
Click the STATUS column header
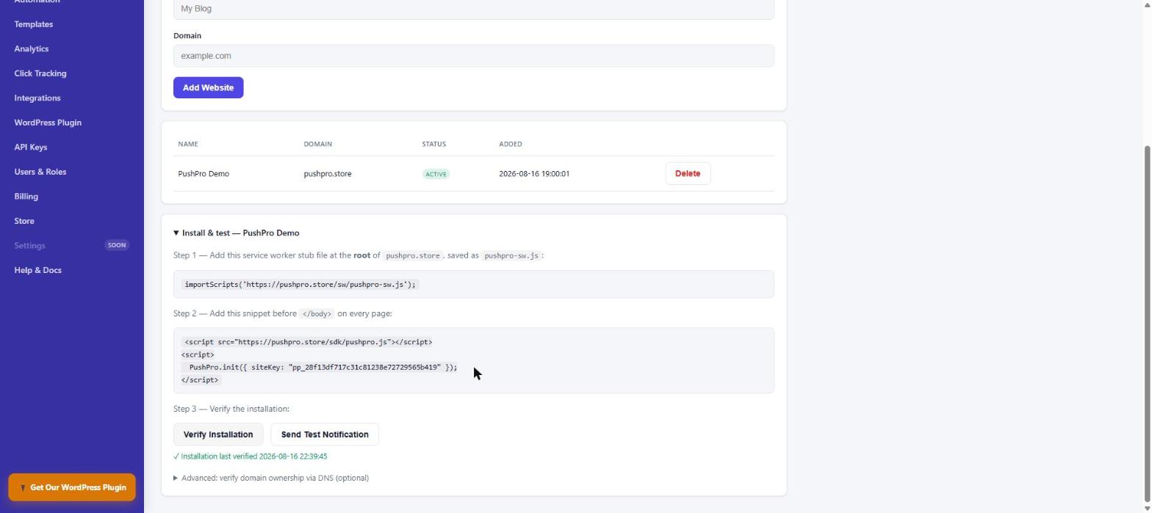(434, 144)
